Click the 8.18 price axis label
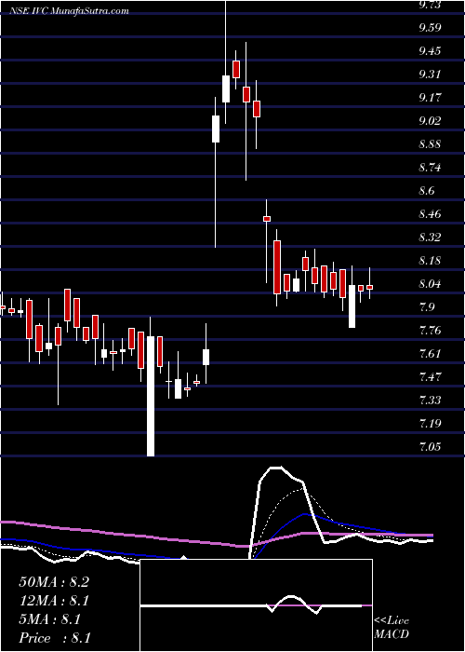 click(x=431, y=261)
